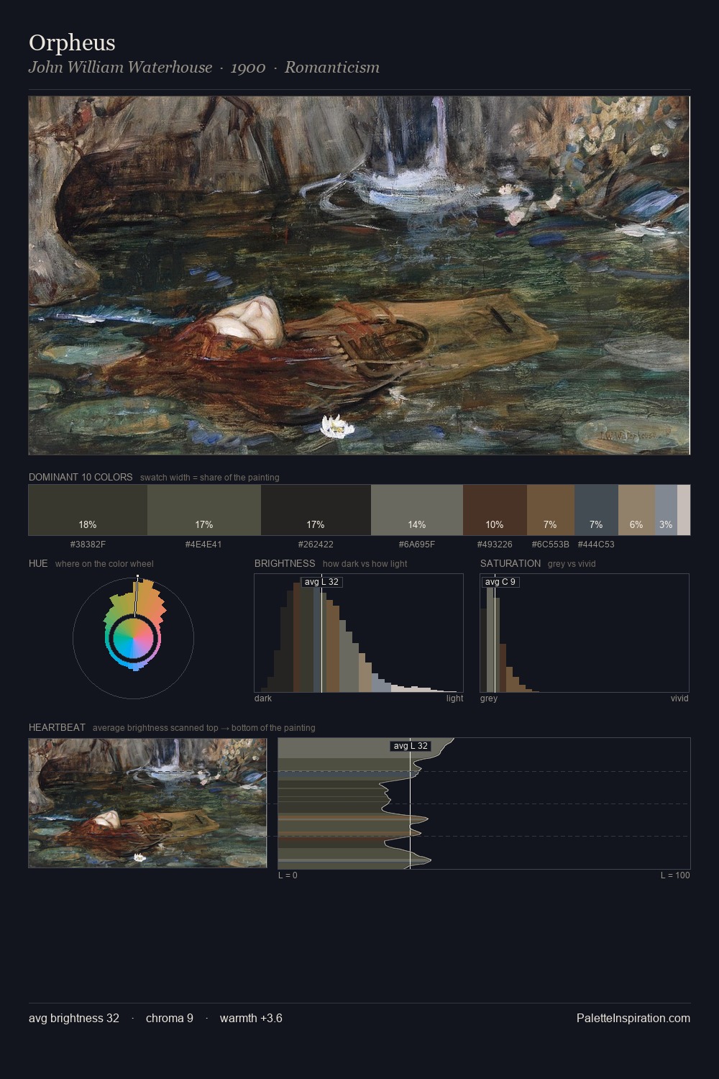Image resolution: width=719 pixels, height=1079 pixels.
Task: Select the slate blue-grey 7% swatch
Action: point(596,510)
